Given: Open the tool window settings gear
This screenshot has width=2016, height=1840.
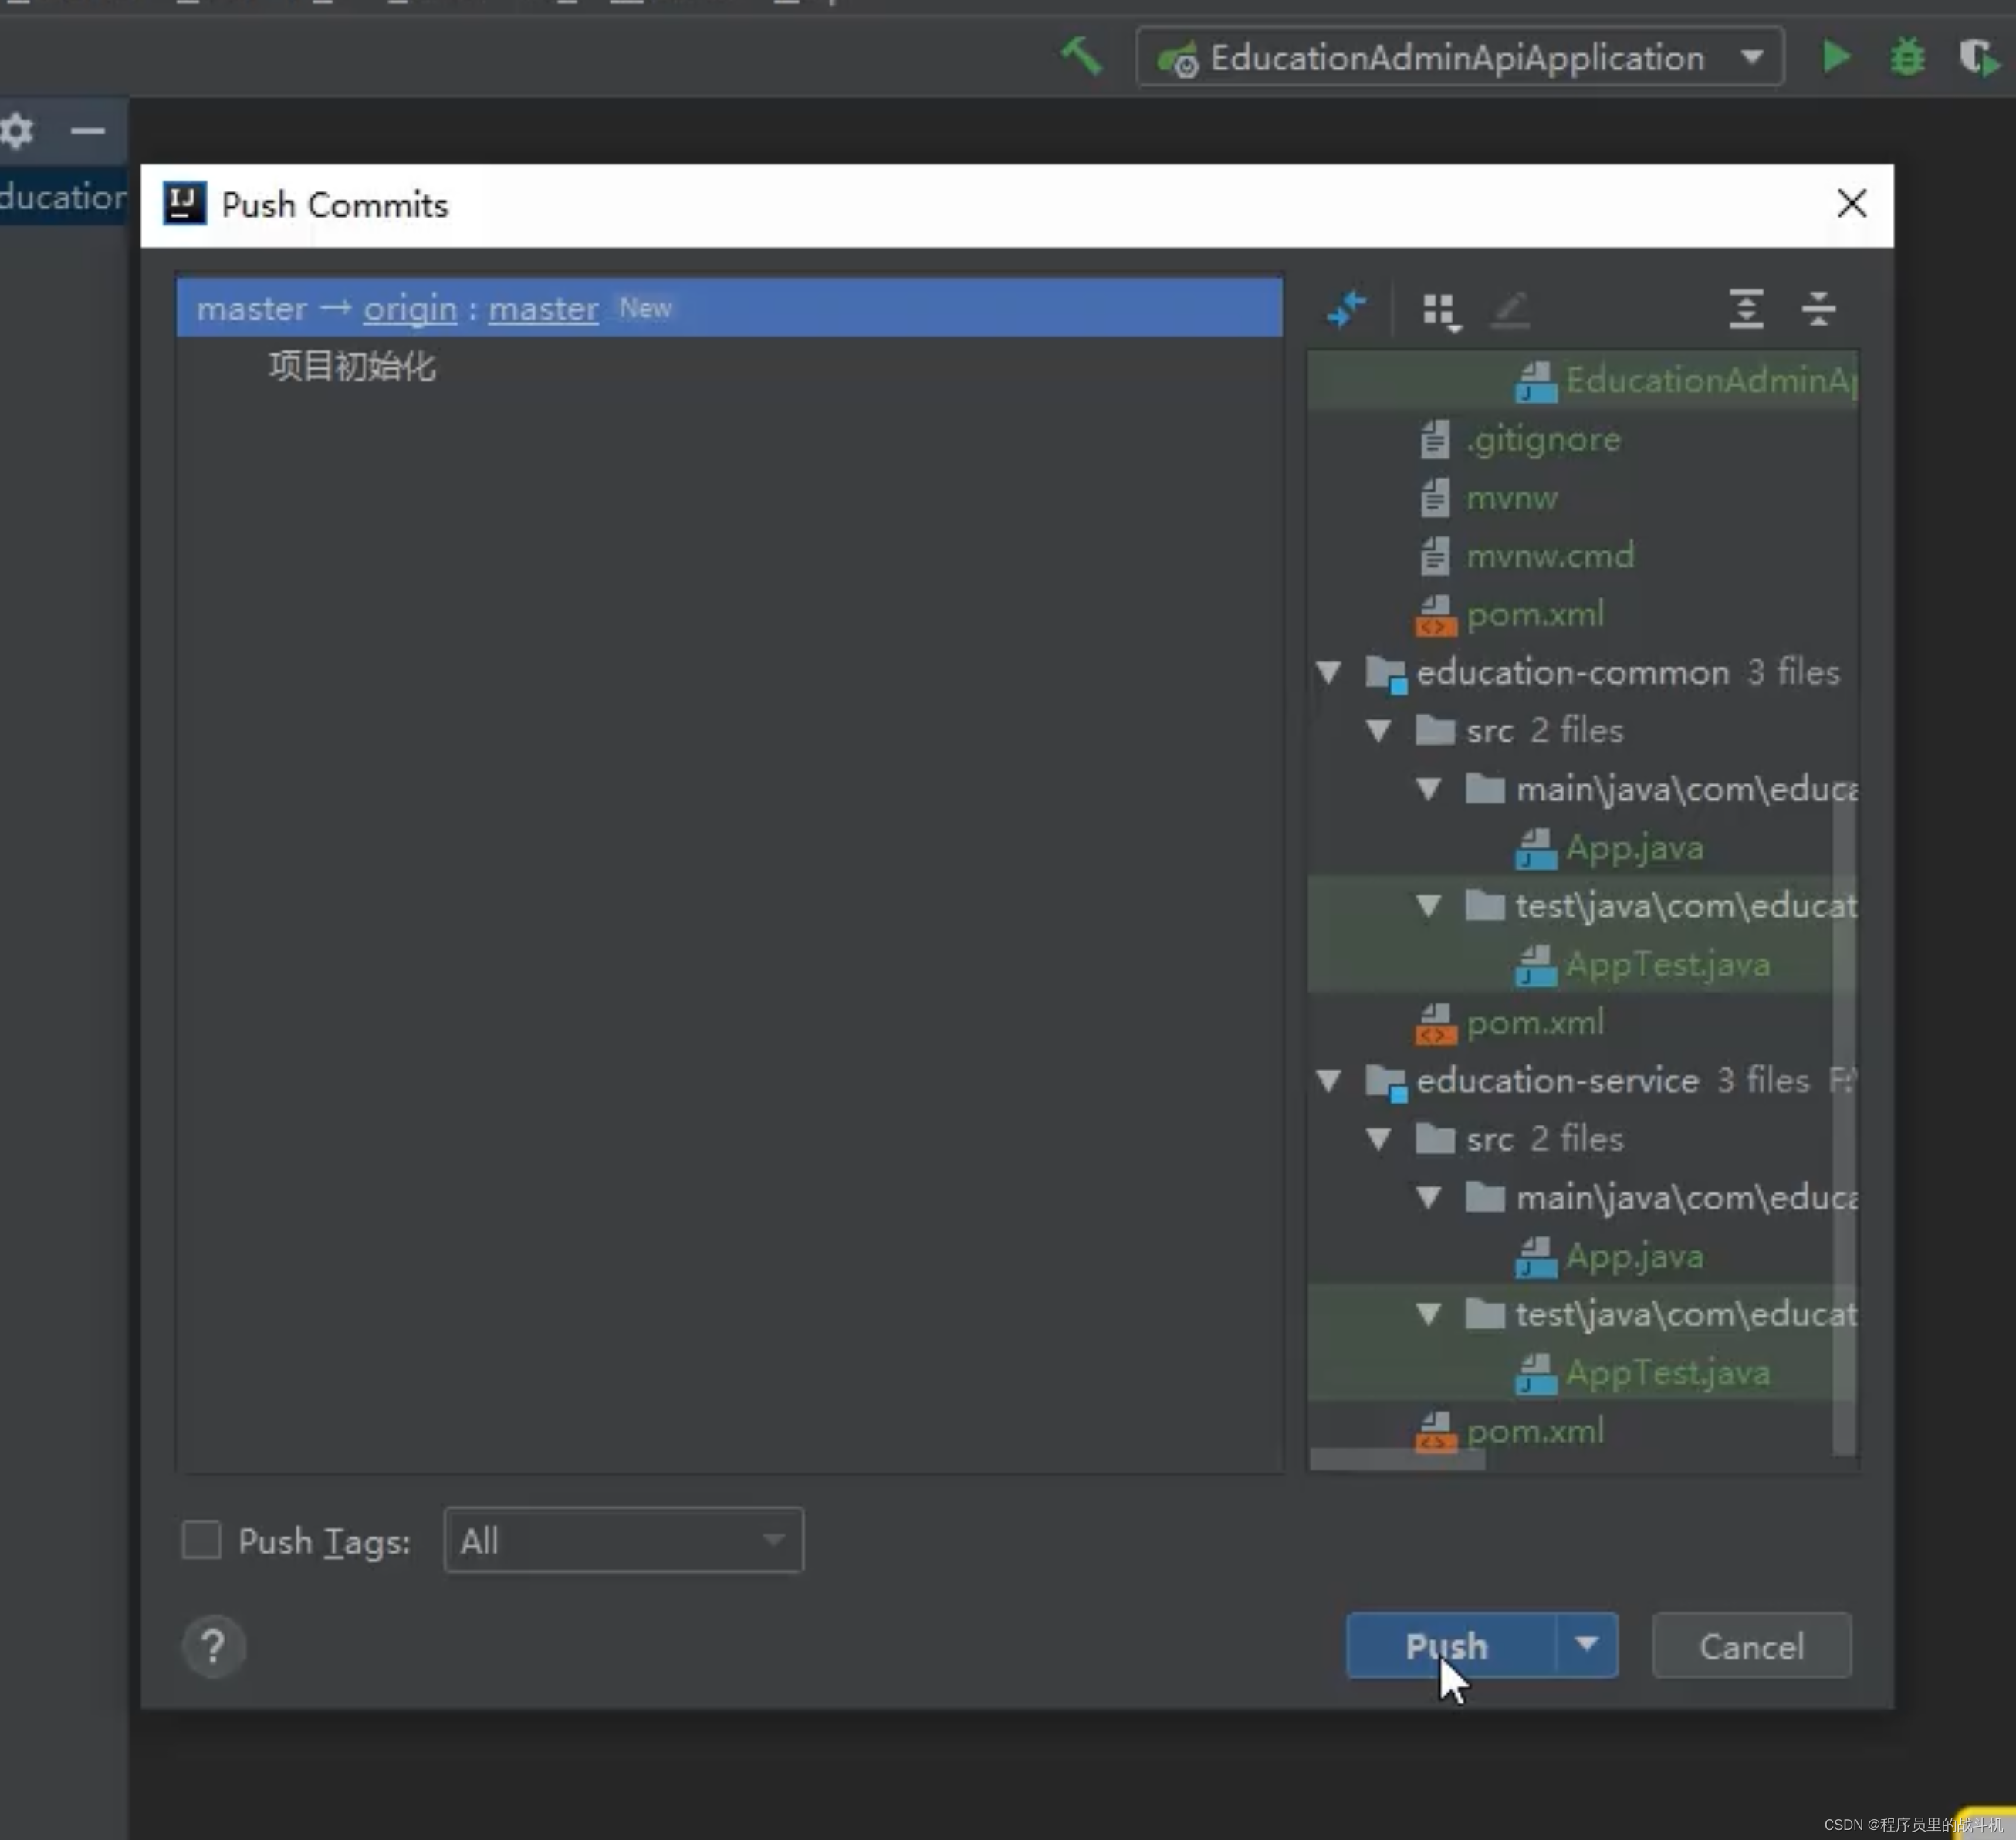Looking at the screenshot, I should click(x=17, y=130).
